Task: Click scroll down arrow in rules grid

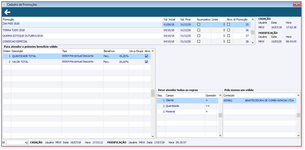Action: coord(220,135)
